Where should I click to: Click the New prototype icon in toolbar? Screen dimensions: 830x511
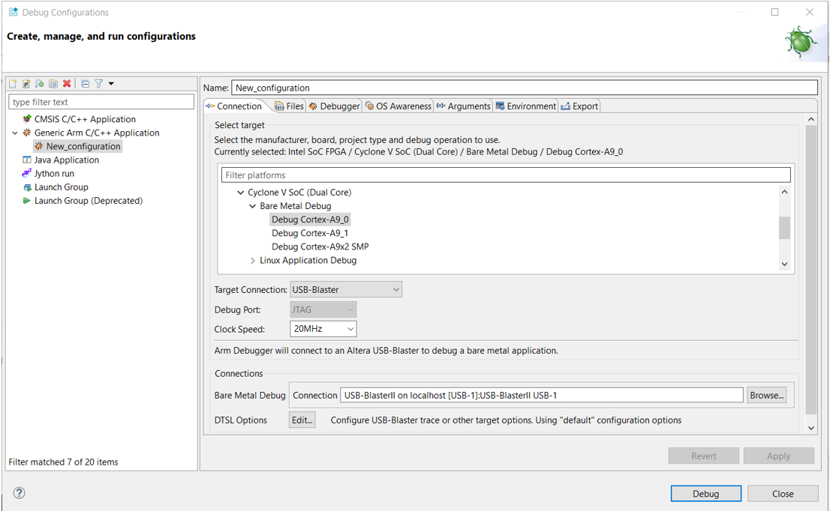pyautogui.click(x=26, y=84)
